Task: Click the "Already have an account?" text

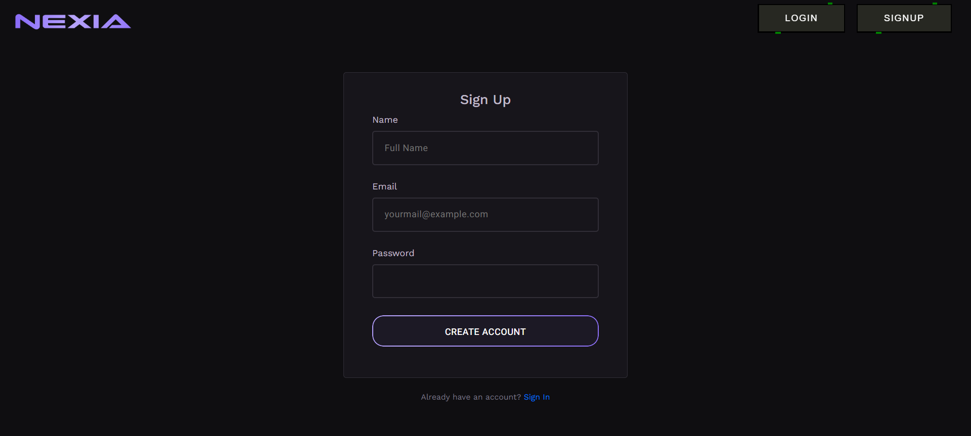Action: (470, 397)
